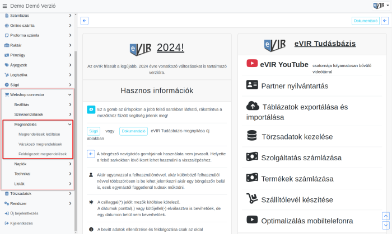Viewport: 392px width, 234px height.
Task: Expand the Szinkronizálások submenu chevron
Action: [x=70, y=114]
